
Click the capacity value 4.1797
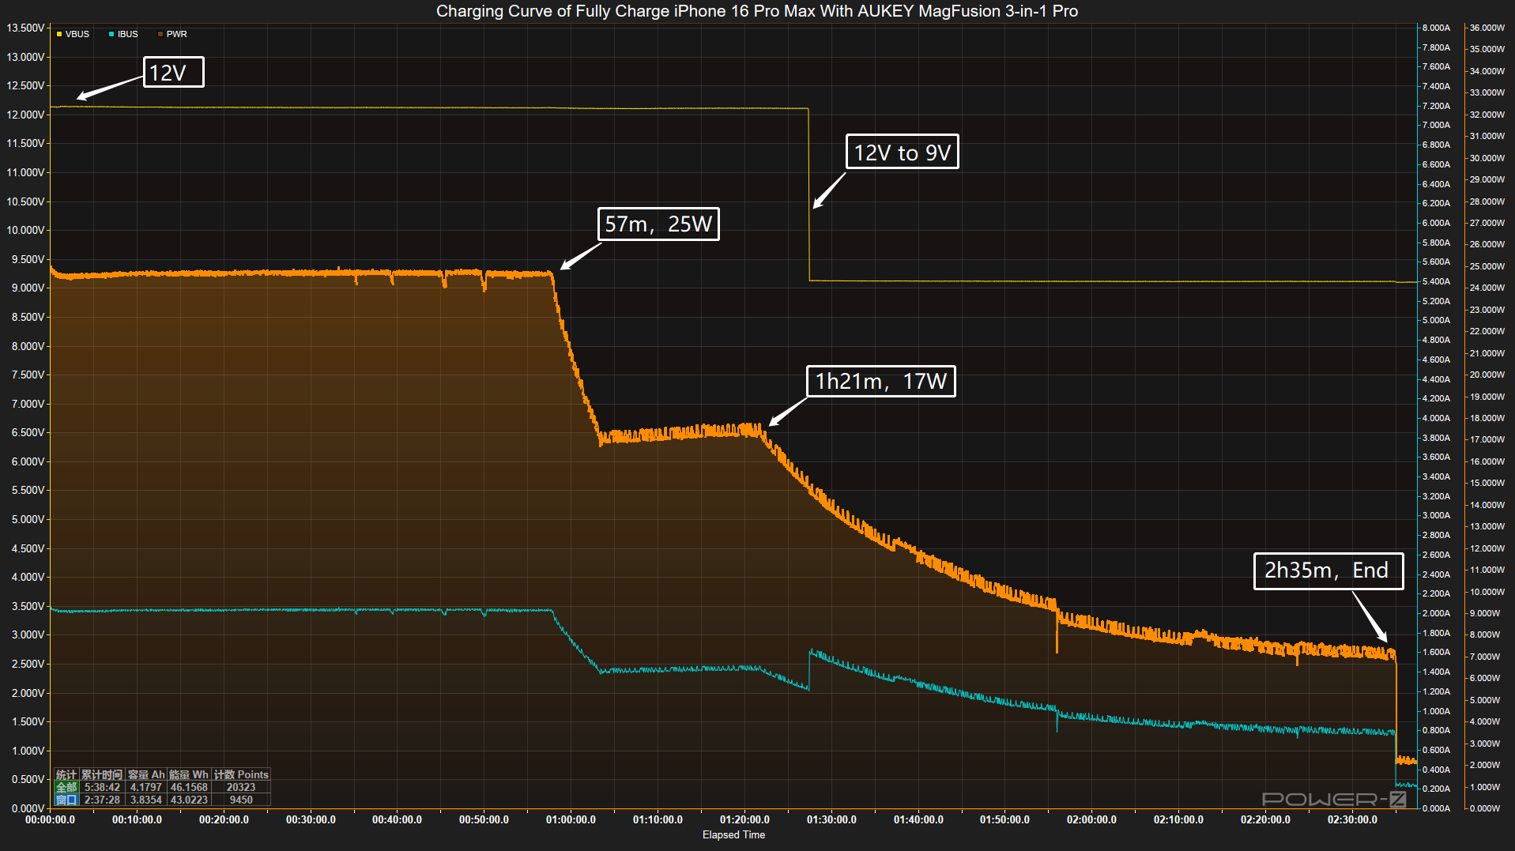pyautogui.click(x=146, y=787)
